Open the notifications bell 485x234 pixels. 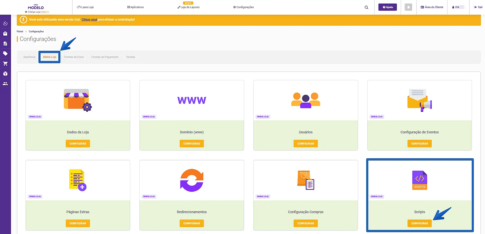tap(408, 7)
